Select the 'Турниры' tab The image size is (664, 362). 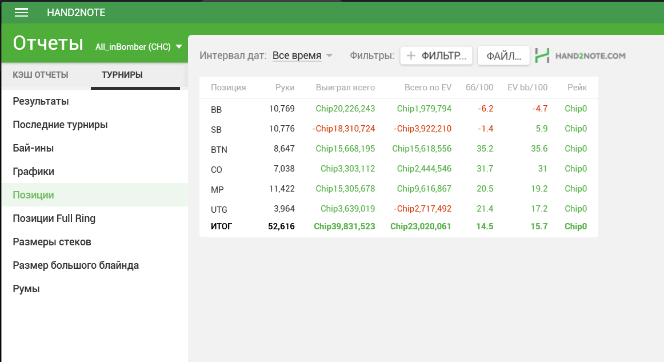click(x=122, y=75)
